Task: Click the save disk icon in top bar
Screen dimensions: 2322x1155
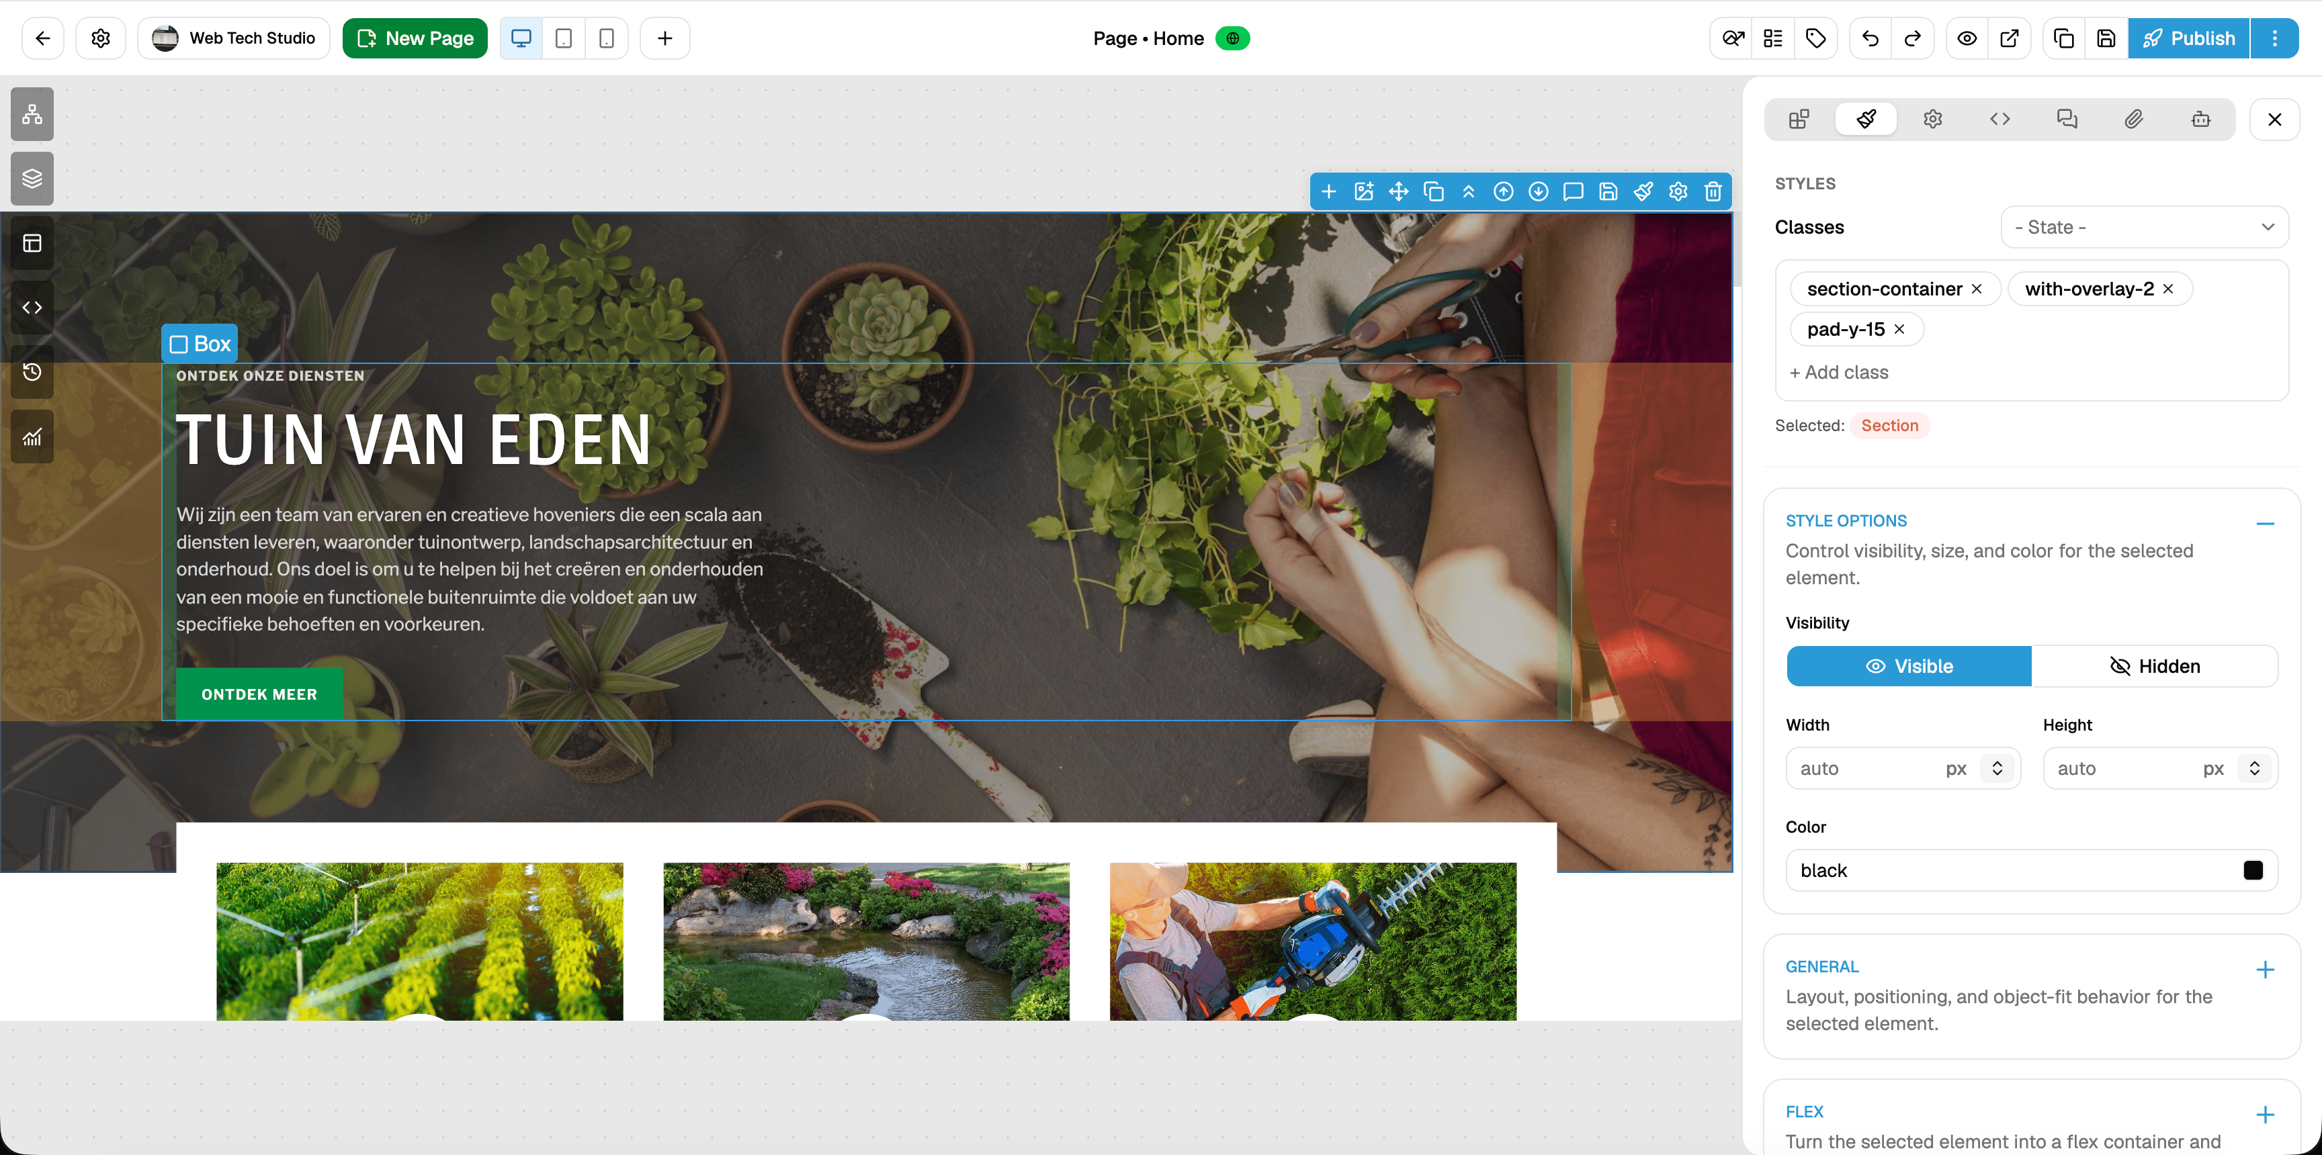Action: pyautogui.click(x=2106, y=38)
